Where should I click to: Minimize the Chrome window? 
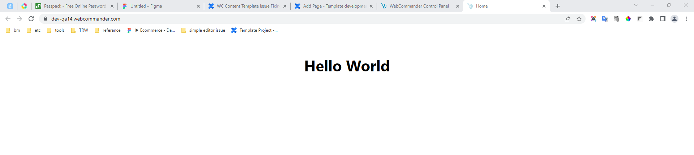[652, 5]
